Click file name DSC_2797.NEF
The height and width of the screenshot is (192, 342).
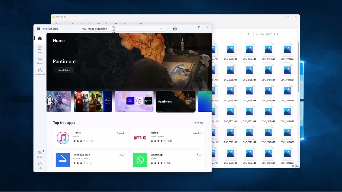tap(269, 101)
